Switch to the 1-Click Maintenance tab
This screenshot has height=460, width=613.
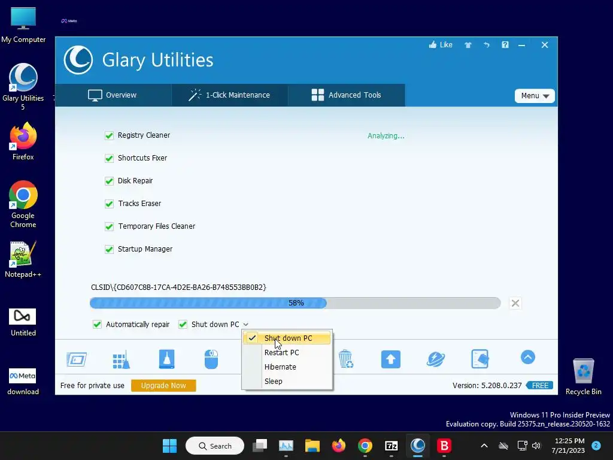click(230, 95)
